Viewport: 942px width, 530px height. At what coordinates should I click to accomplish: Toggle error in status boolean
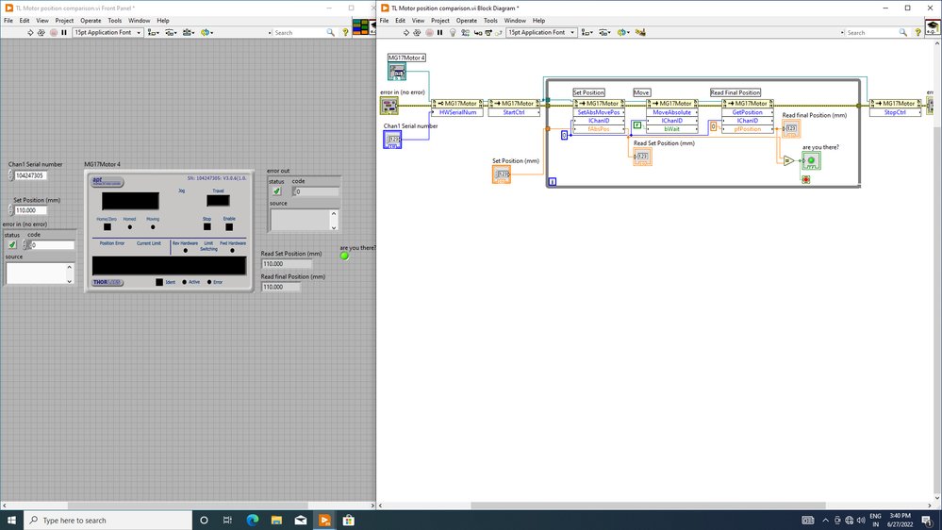coord(12,245)
